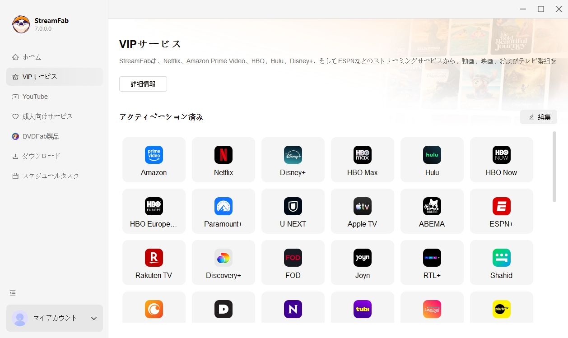The height and width of the screenshot is (338, 568).
Task: Click the Rakuten TV icon
Action: (154, 258)
